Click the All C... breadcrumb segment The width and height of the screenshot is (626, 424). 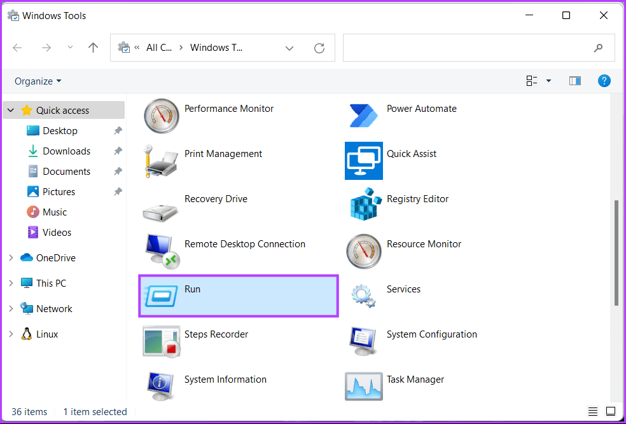click(x=159, y=48)
